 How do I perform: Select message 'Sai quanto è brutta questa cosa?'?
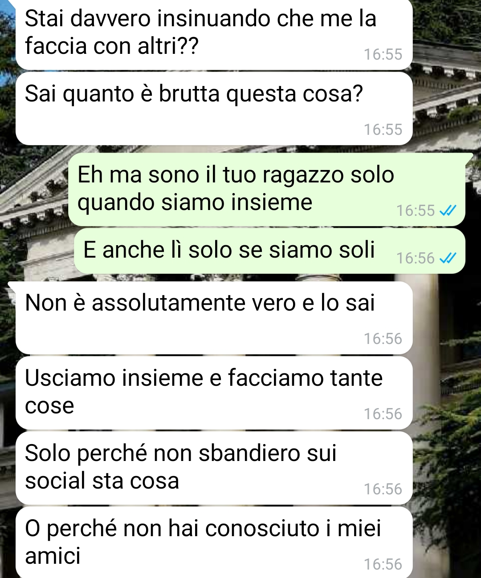pyautogui.click(x=214, y=109)
